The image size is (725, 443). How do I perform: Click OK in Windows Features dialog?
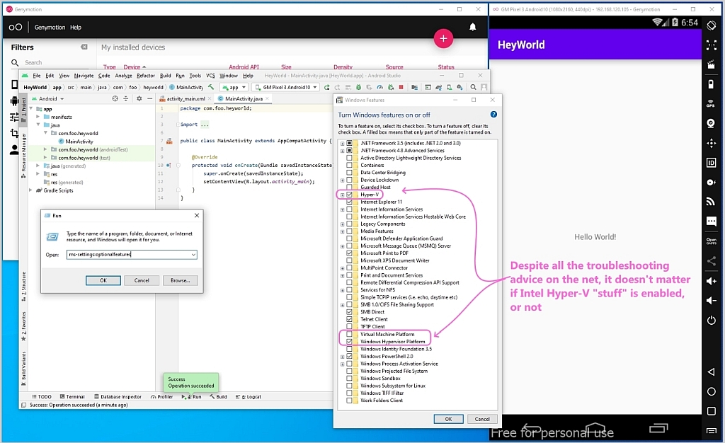(448, 419)
